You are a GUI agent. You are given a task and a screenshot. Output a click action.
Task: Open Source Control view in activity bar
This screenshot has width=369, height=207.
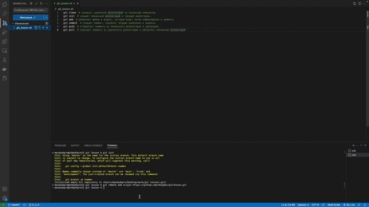[x=5, y=23]
